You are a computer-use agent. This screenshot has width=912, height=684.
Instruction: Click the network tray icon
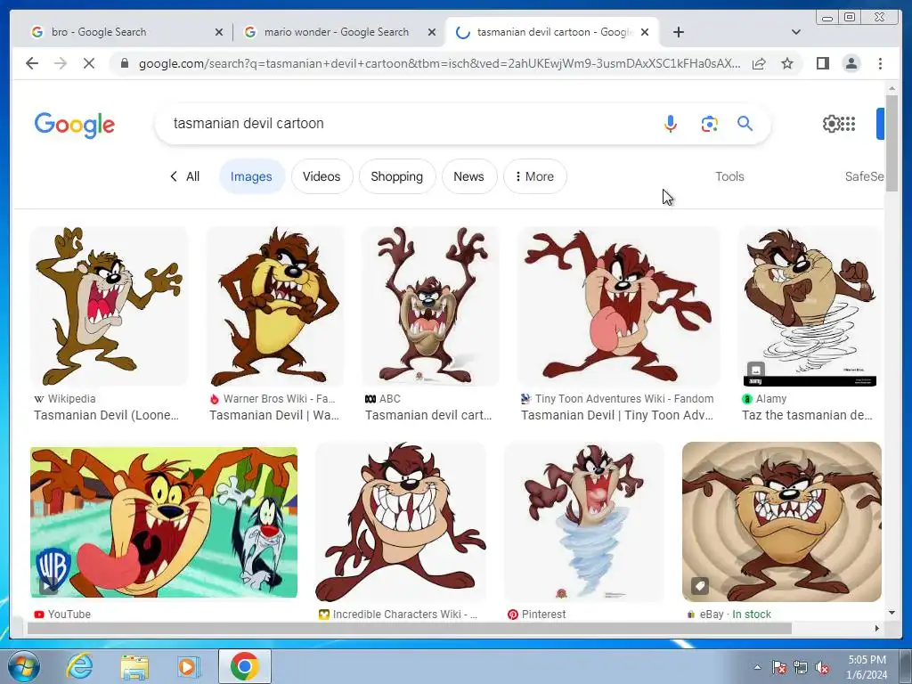pos(801,667)
